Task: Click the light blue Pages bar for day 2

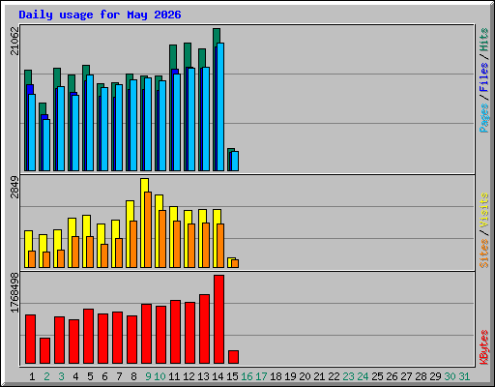Action: click(x=46, y=145)
